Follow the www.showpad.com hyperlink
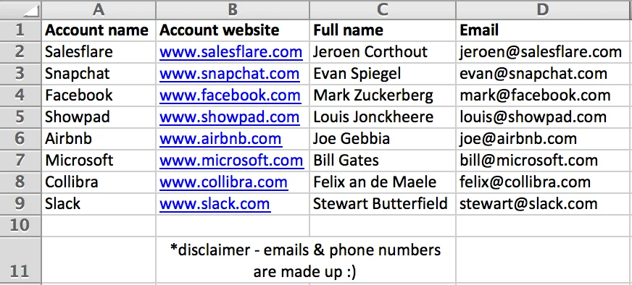This screenshot has width=632, height=285. click(229, 117)
